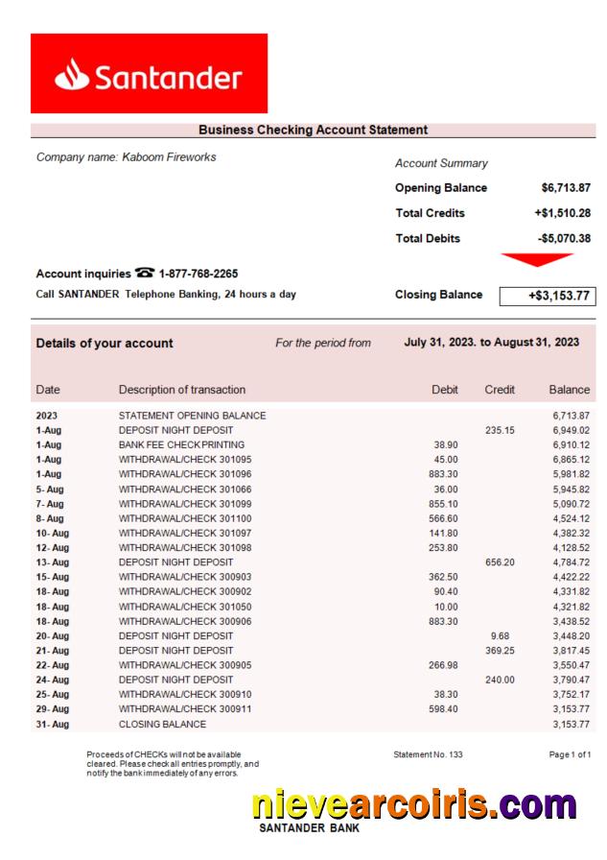Image resolution: width=607 pixels, height=860 pixels.
Task: Click the Date column header
Action: [47, 390]
